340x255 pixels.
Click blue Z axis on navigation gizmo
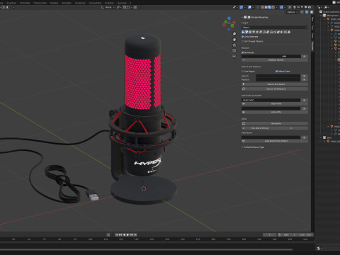(229, 18)
